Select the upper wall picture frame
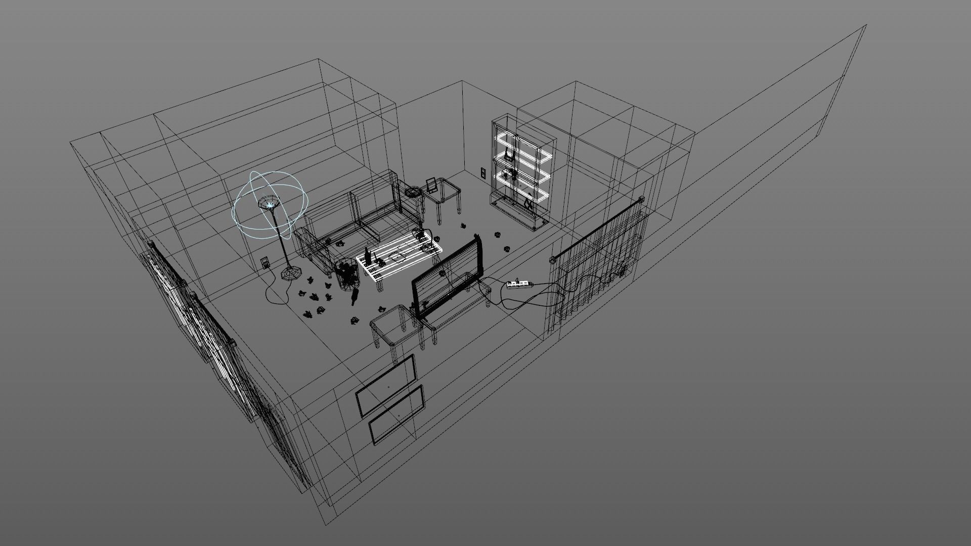 click(x=386, y=386)
